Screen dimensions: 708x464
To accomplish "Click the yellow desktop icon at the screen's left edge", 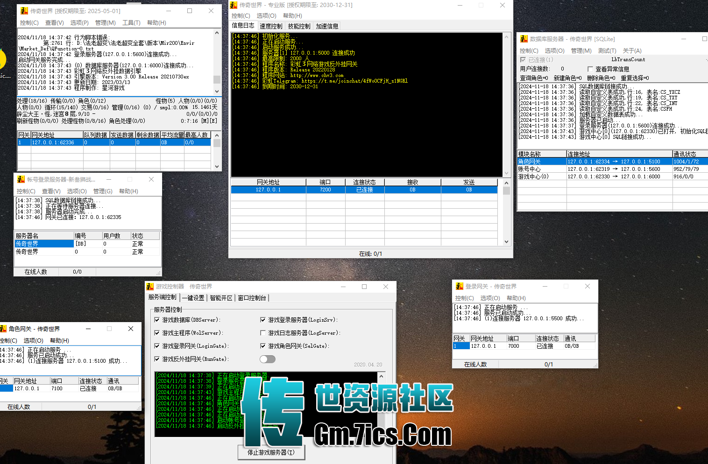I will 3,60.
